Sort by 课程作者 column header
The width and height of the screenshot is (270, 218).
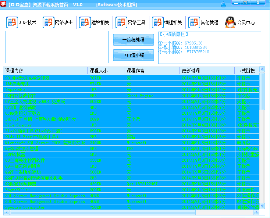click(x=152, y=71)
